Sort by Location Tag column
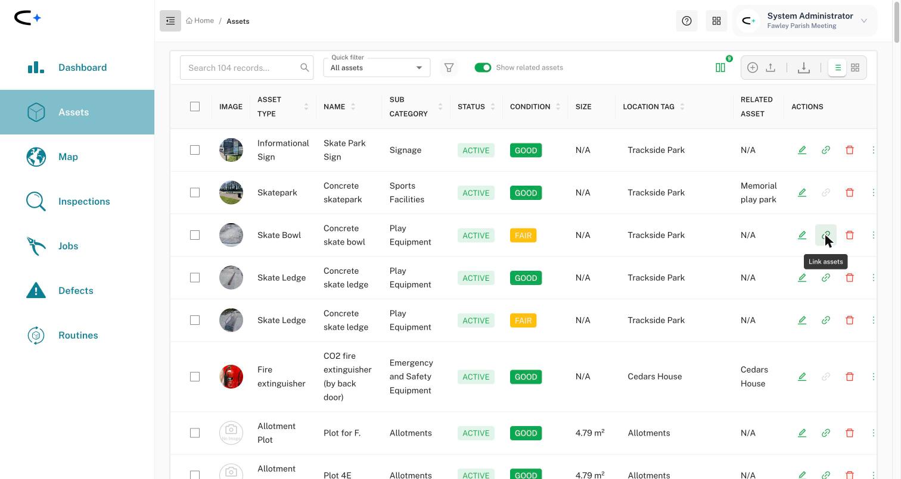 tap(682, 107)
